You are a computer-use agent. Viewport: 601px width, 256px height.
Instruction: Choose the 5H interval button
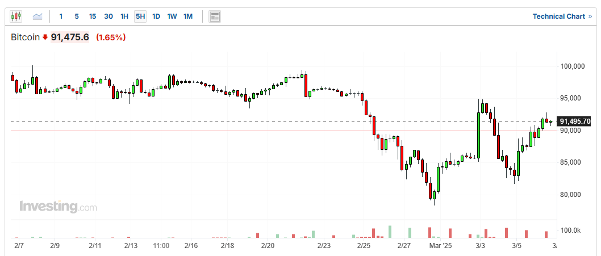140,16
